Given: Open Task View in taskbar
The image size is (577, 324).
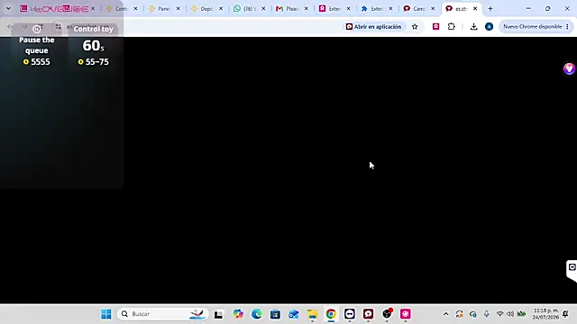Looking at the screenshot, I should [218, 314].
